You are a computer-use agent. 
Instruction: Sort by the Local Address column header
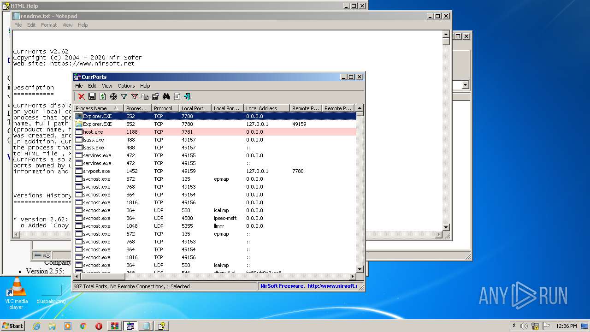click(x=266, y=108)
